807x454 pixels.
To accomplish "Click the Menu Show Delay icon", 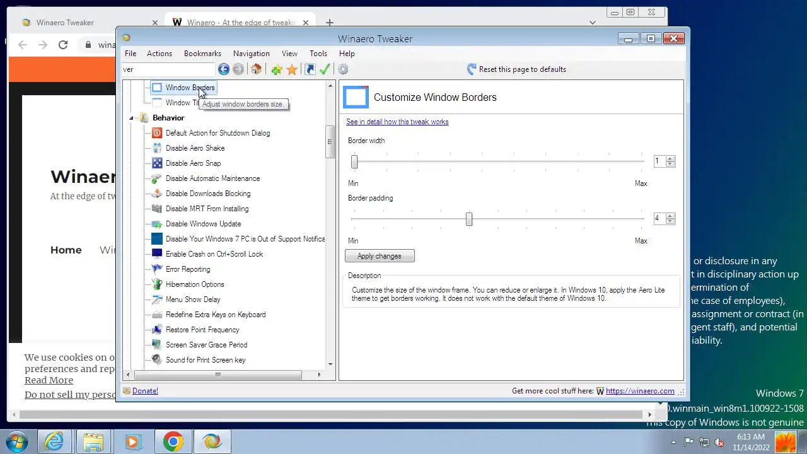I will [157, 300].
